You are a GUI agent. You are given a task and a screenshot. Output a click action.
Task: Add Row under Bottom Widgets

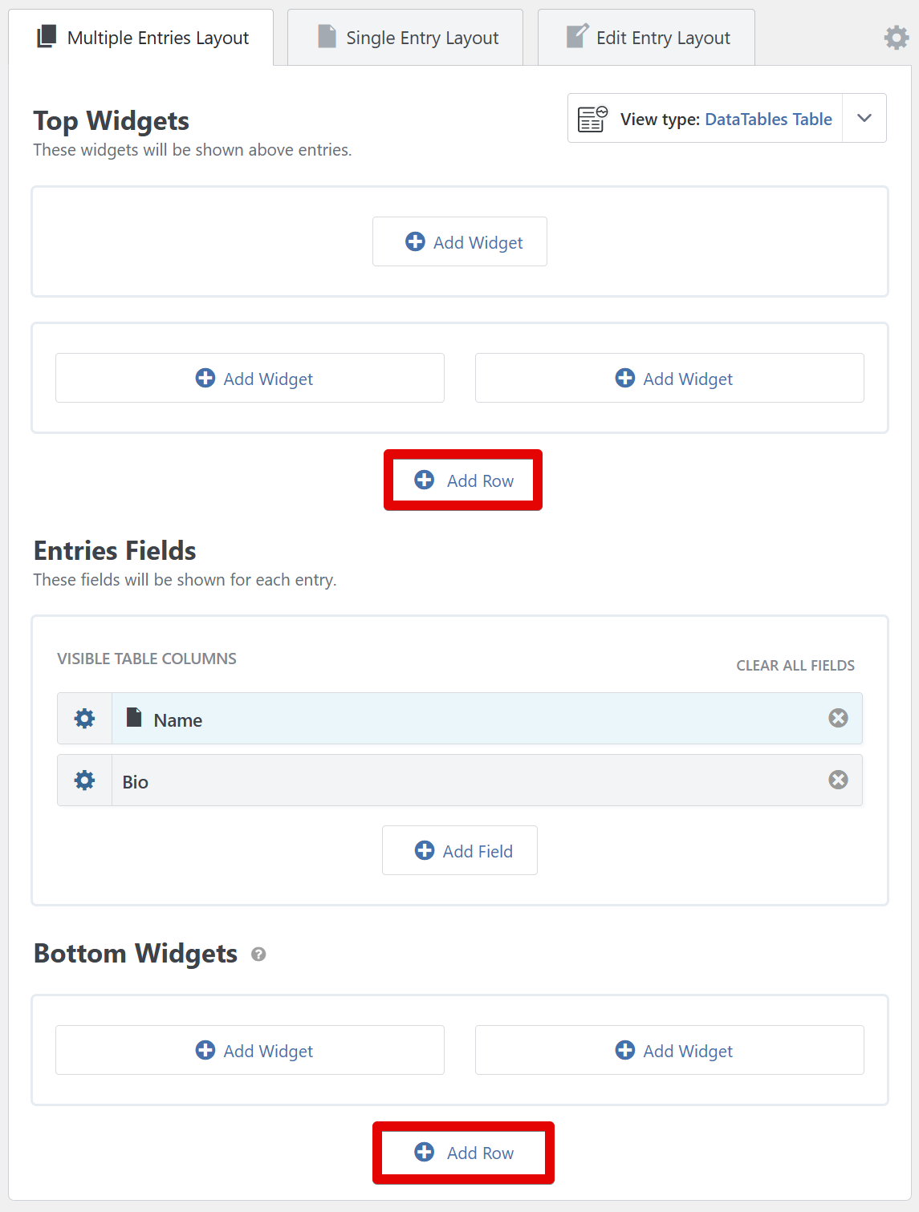coord(463,1153)
